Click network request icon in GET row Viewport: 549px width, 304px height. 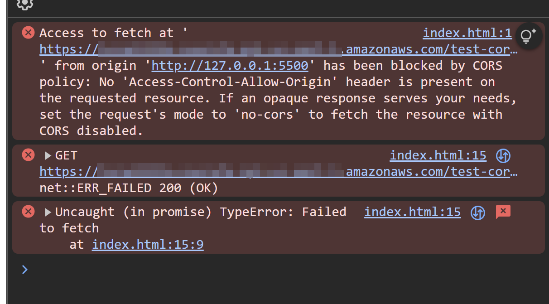tap(503, 156)
